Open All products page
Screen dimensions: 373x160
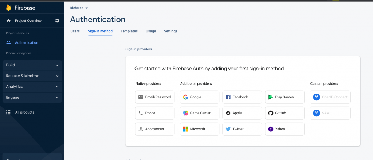pos(25,112)
